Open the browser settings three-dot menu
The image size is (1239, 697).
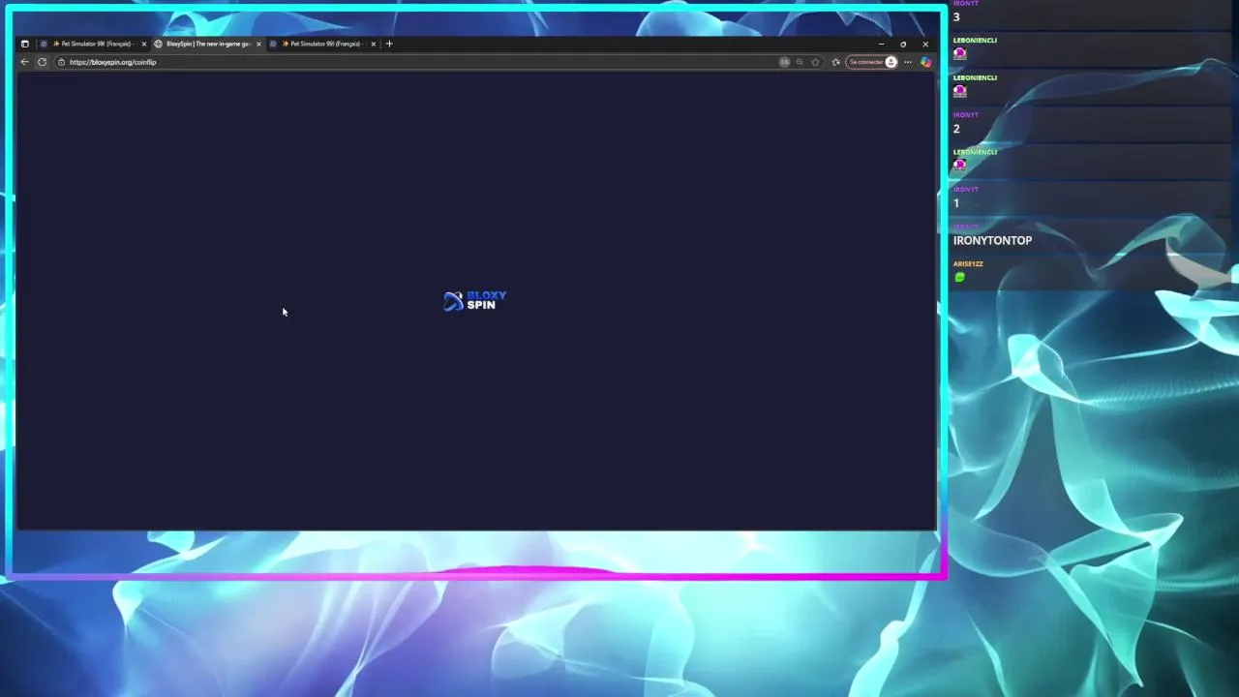click(908, 62)
